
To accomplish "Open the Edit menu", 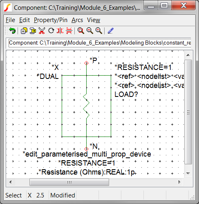I will coord(25,20).
